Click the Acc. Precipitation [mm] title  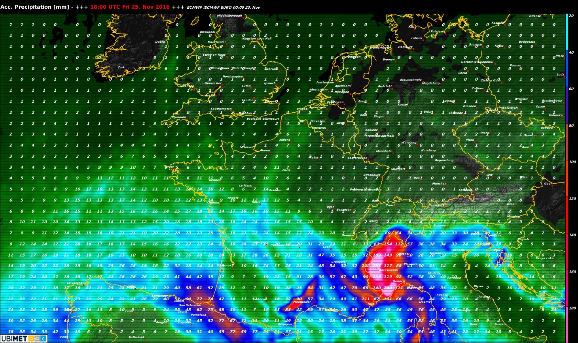click(x=32, y=7)
